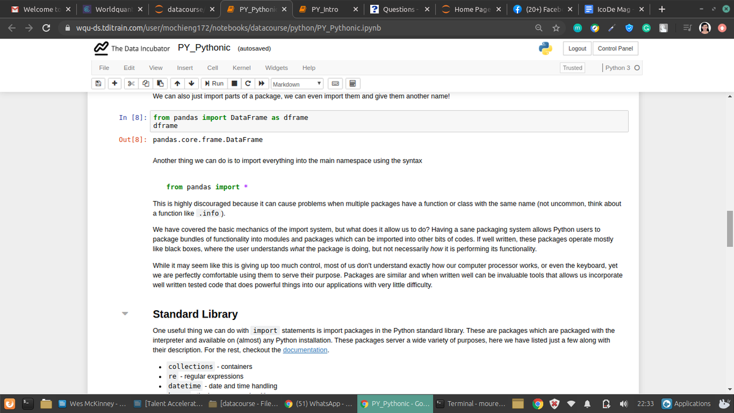Move selected cell up
This screenshot has width=734, height=413.
coord(177,84)
